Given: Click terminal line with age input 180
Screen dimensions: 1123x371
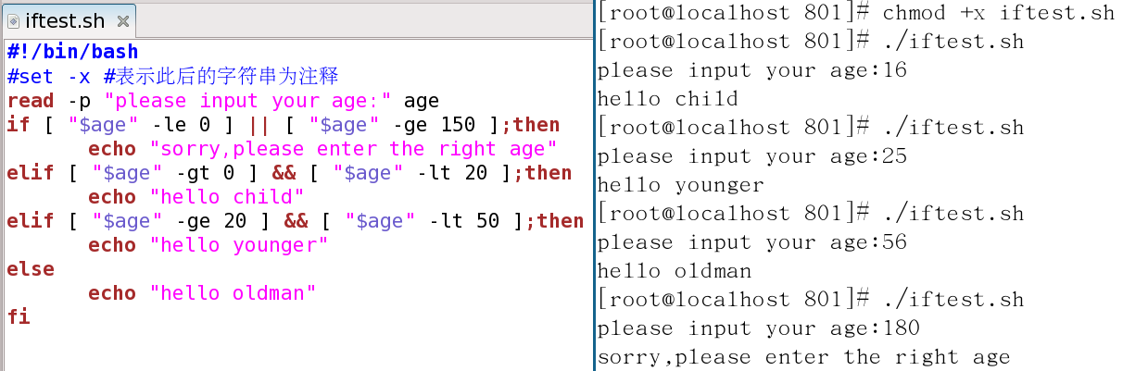Looking at the screenshot, I should (758, 328).
